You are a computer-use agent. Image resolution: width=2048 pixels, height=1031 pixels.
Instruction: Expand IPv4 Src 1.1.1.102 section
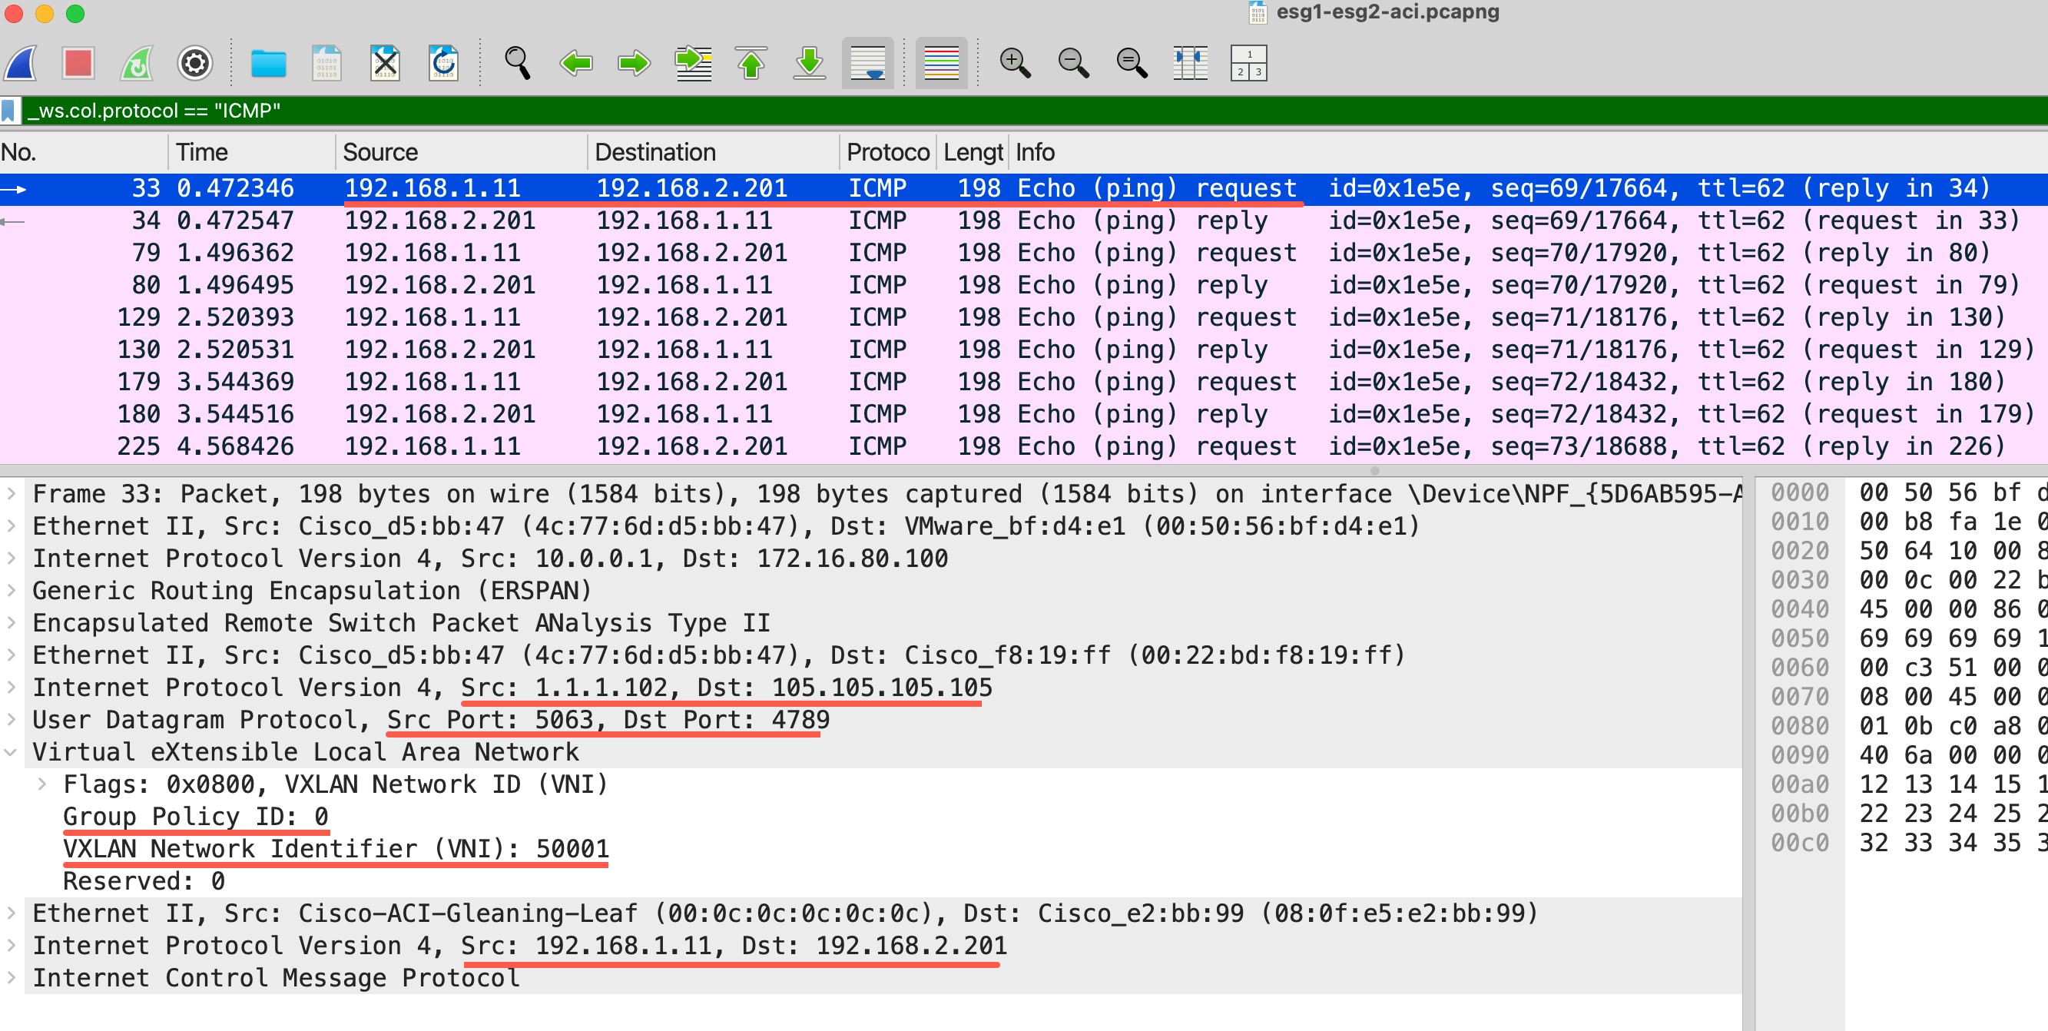coord(11,687)
